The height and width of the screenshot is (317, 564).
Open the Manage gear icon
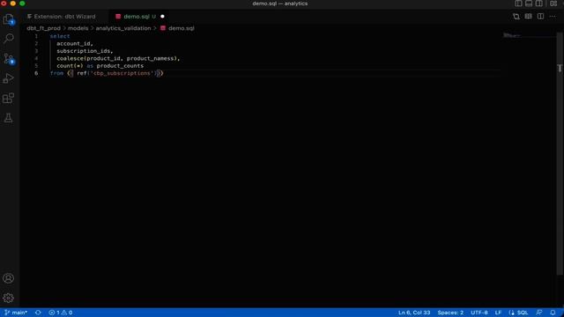coord(8,298)
